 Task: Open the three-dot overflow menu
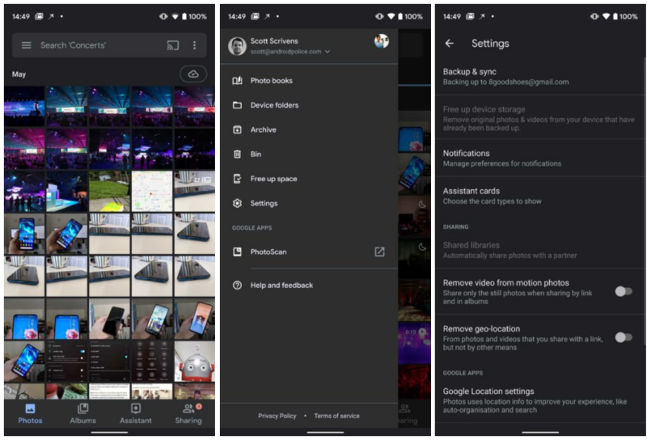[194, 45]
